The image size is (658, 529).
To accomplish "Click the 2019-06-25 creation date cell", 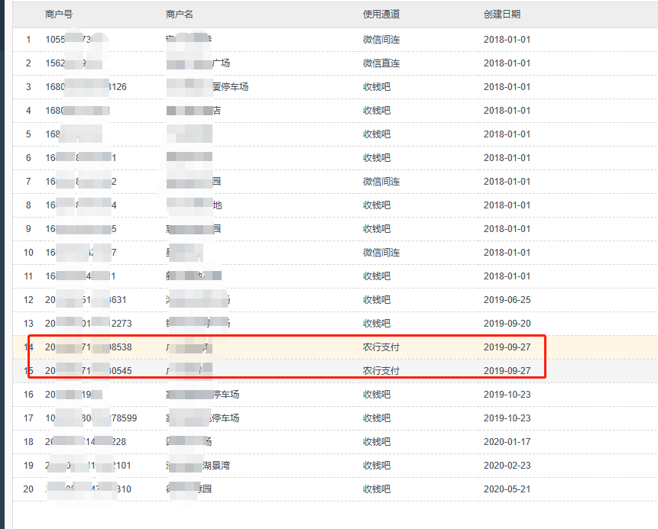I will click(x=507, y=300).
